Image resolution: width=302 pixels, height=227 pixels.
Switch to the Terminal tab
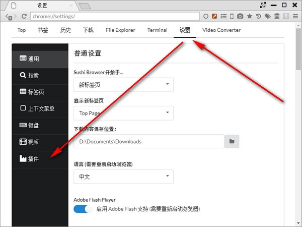(x=158, y=30)
